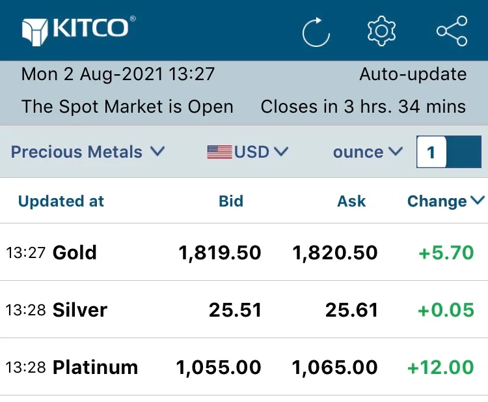The width and height of the screenshot is (488, 402).
Task: Sort by the Change column chevron
Action: click(x=478, y=201)
